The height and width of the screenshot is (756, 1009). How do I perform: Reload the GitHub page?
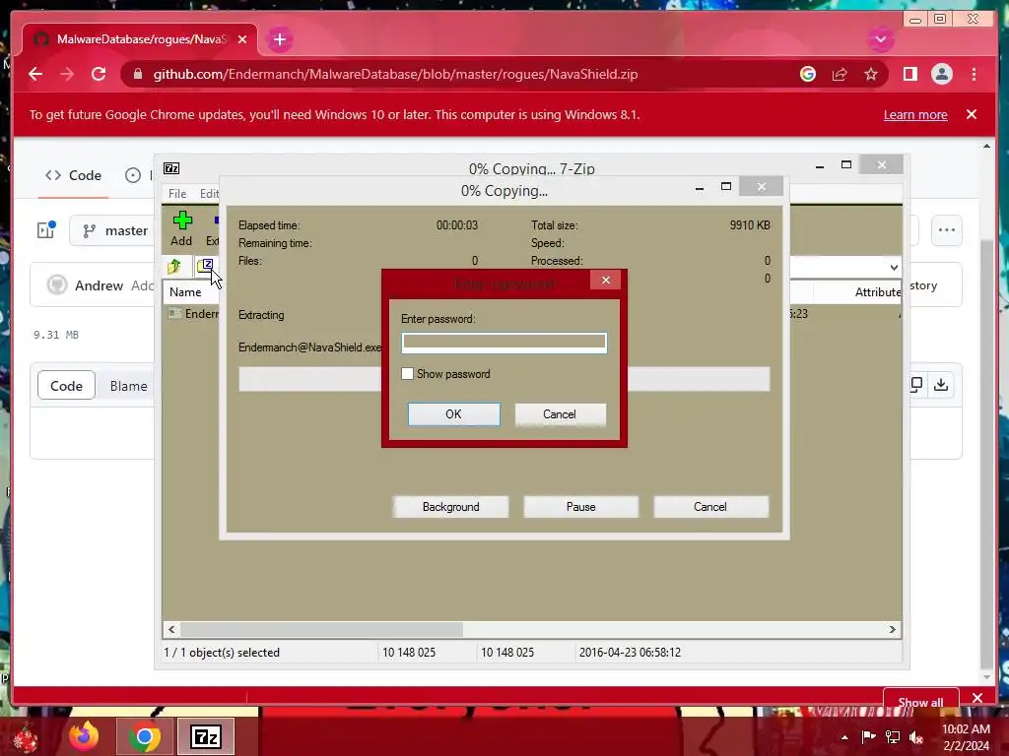click(x=99, y=74)
